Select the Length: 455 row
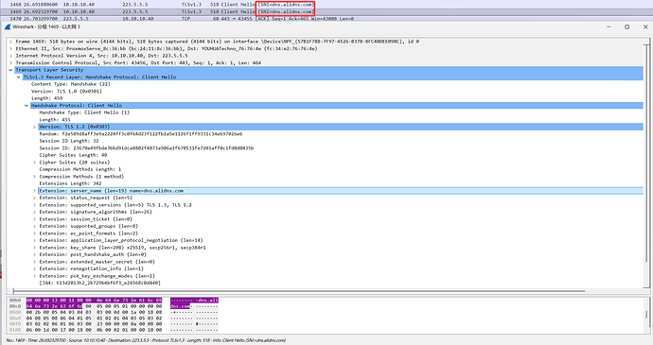Screen dimensions: 653x345 click(x=55, y=120)
